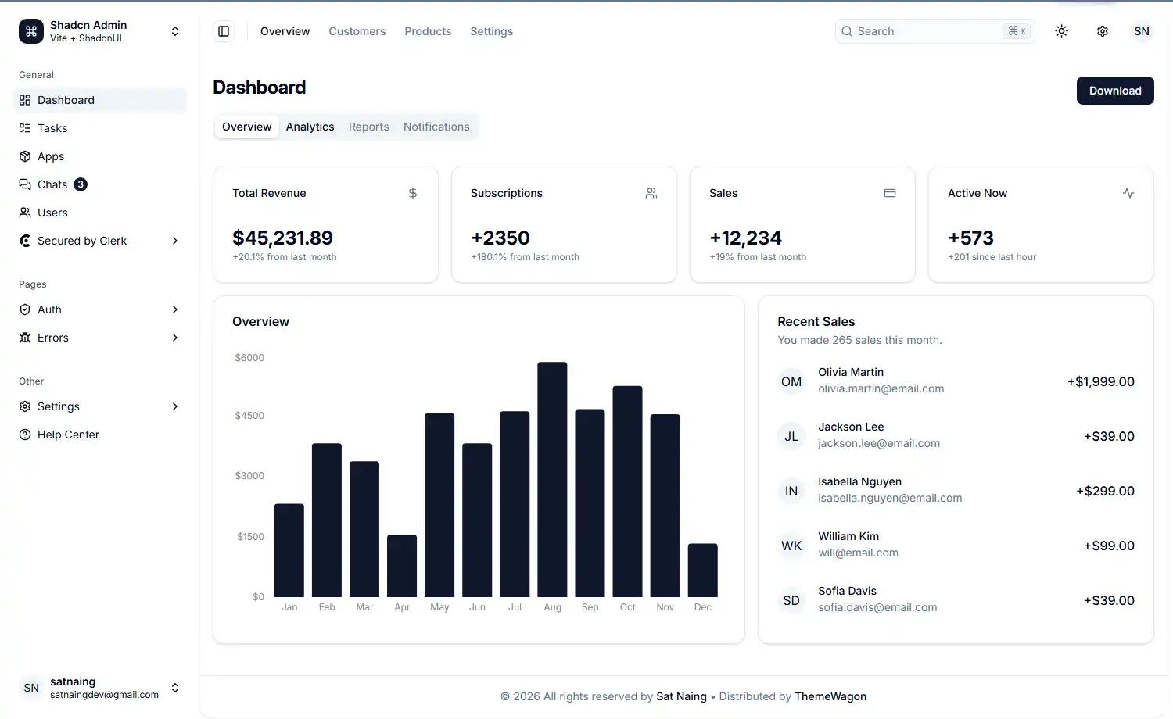Open Settings in top navigation
Image resolution: width=1173 pixels, height=719 pixels.
[492, 31]
